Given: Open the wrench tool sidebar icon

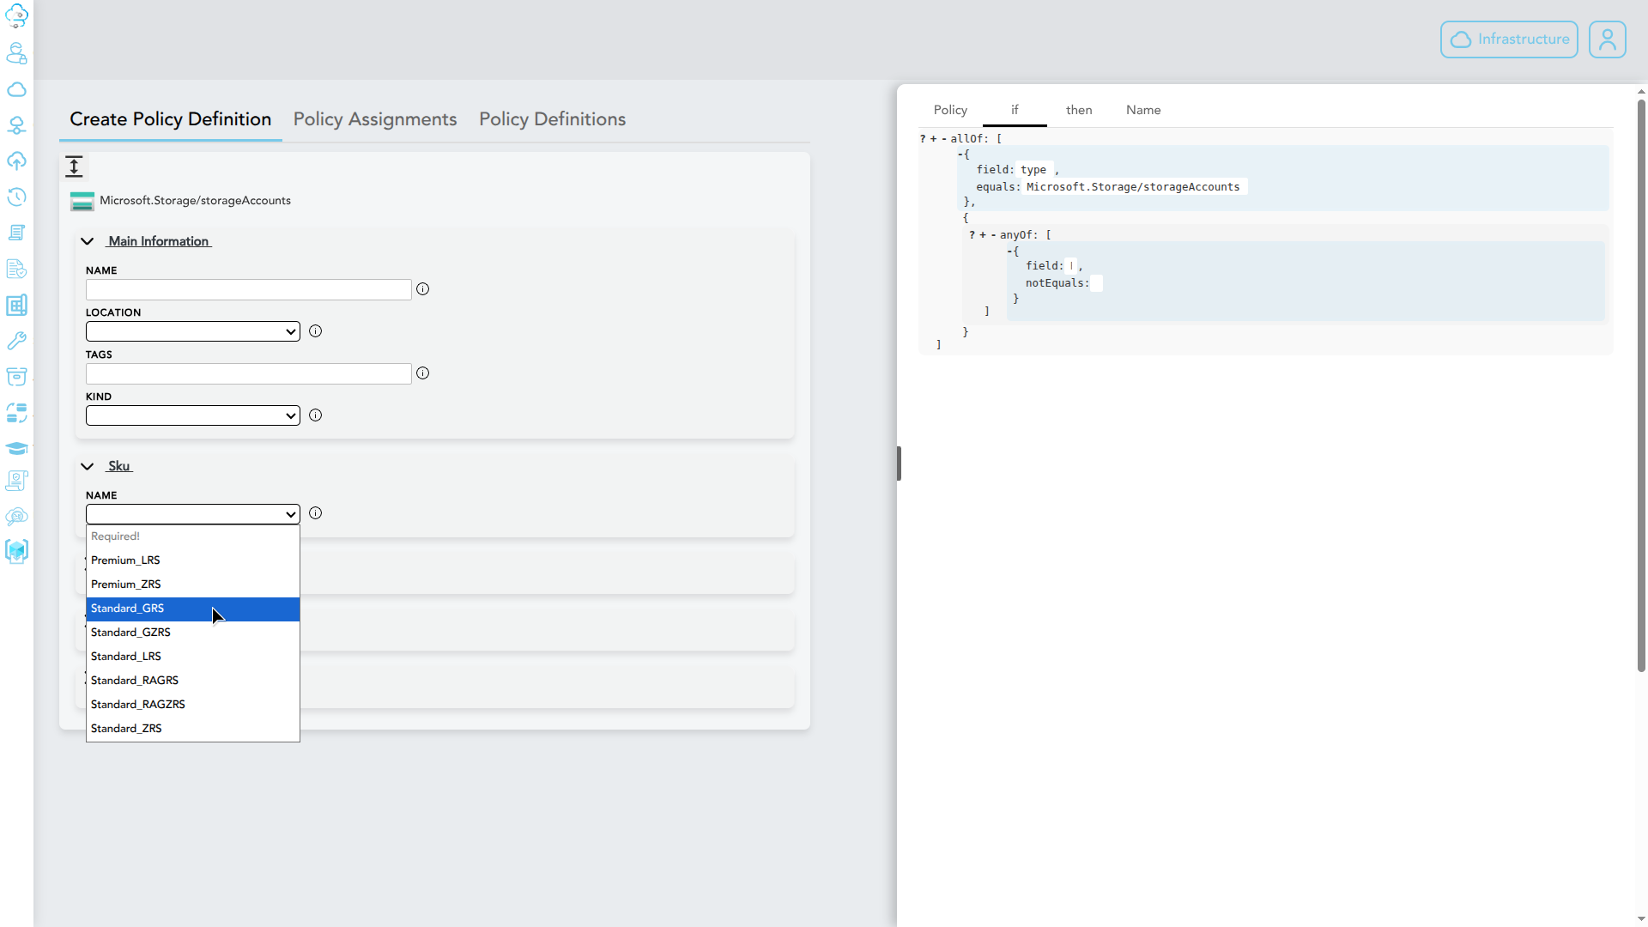Looking at the screenshot, I should tap(16, 341).
